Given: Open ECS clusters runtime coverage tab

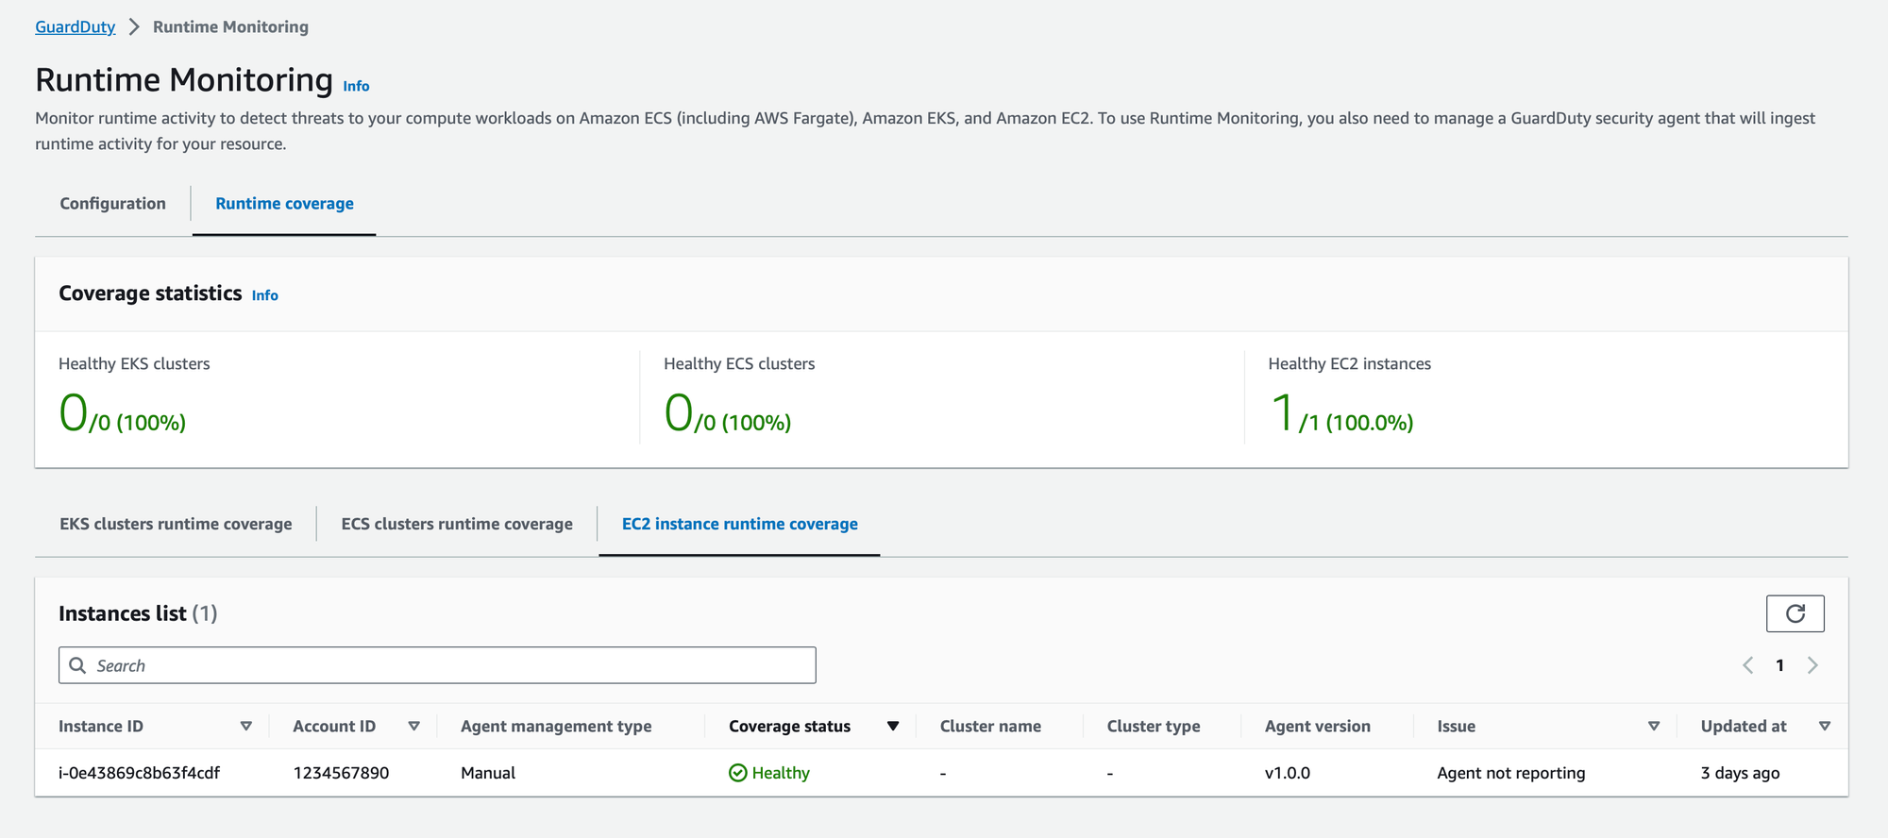Looking at the screenshot, I should click(457, 524).
